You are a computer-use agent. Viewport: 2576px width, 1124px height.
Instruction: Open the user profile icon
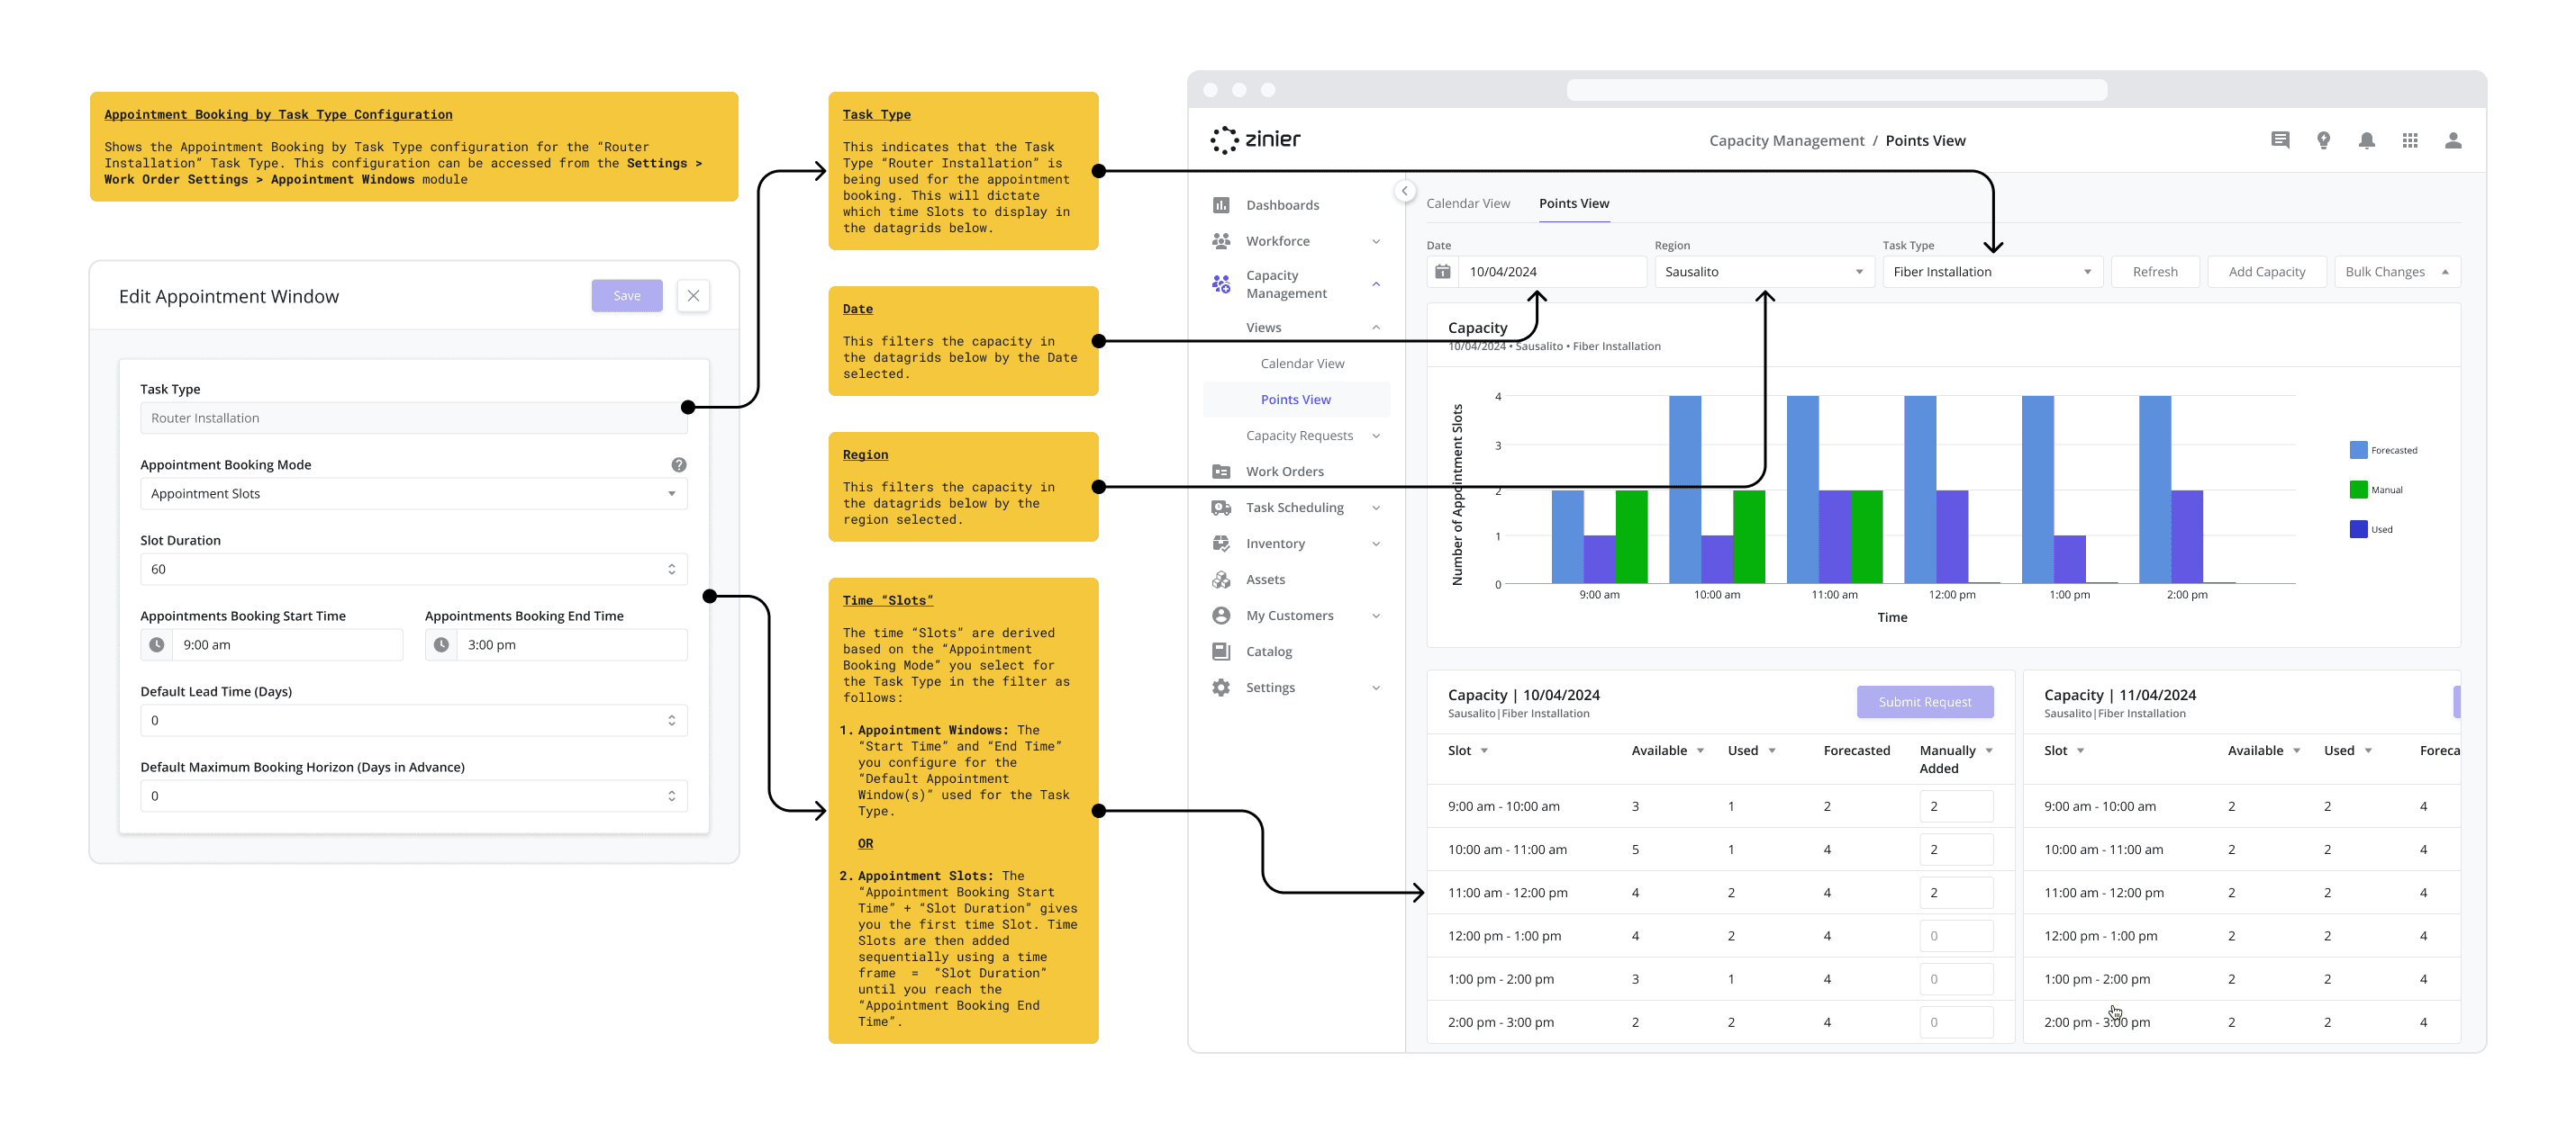(x=2453, y=141)
